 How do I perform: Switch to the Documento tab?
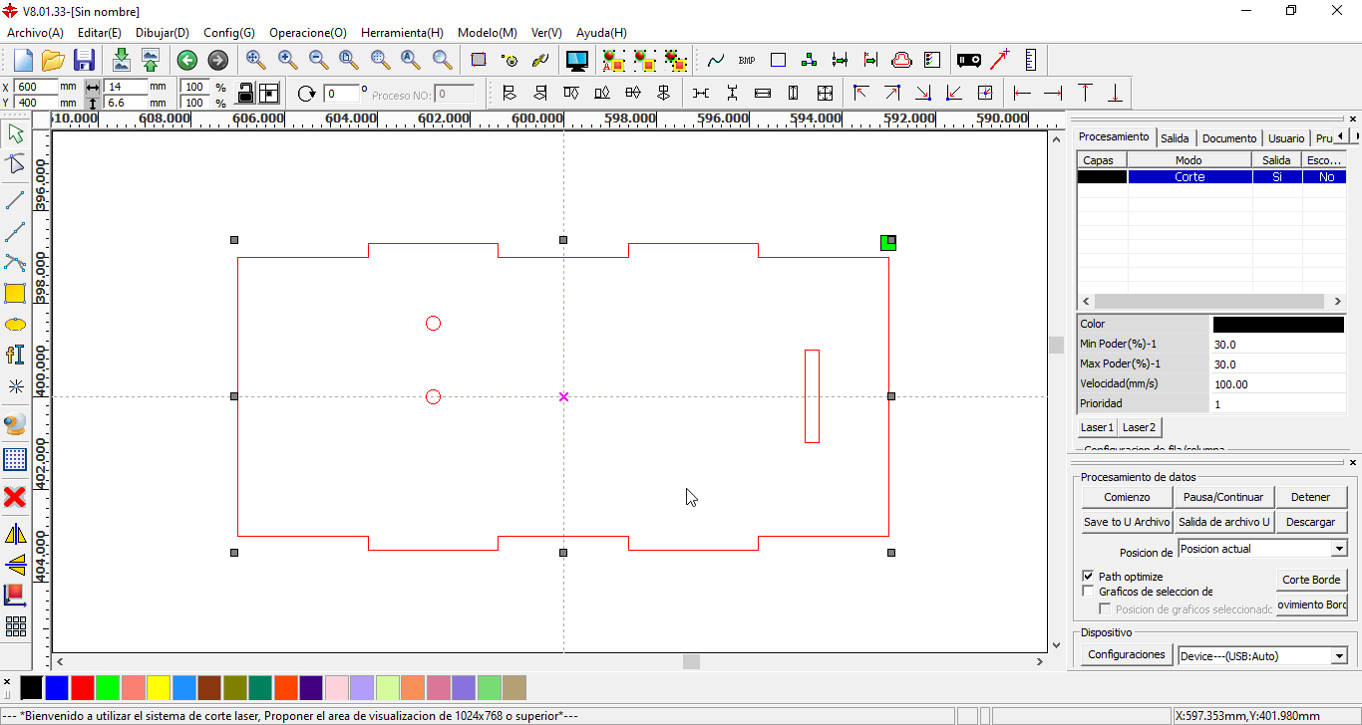(x=1229, y=138)
